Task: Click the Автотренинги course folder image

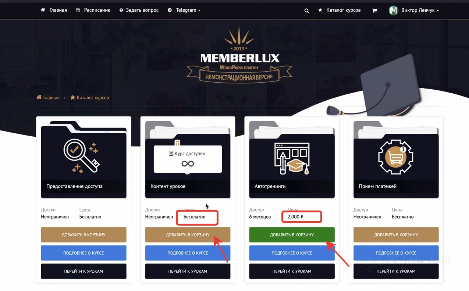Action: pos(292,159)
